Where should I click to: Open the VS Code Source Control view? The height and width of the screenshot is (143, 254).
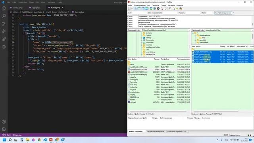click(4, 24)
